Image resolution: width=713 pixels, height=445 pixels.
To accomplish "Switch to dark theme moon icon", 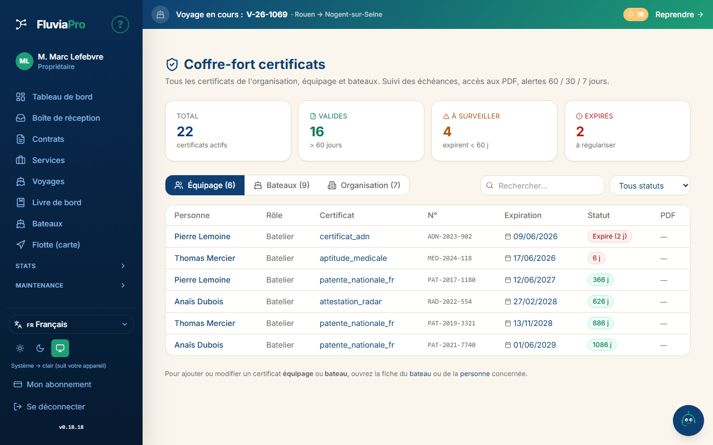I will pos(40,348).
